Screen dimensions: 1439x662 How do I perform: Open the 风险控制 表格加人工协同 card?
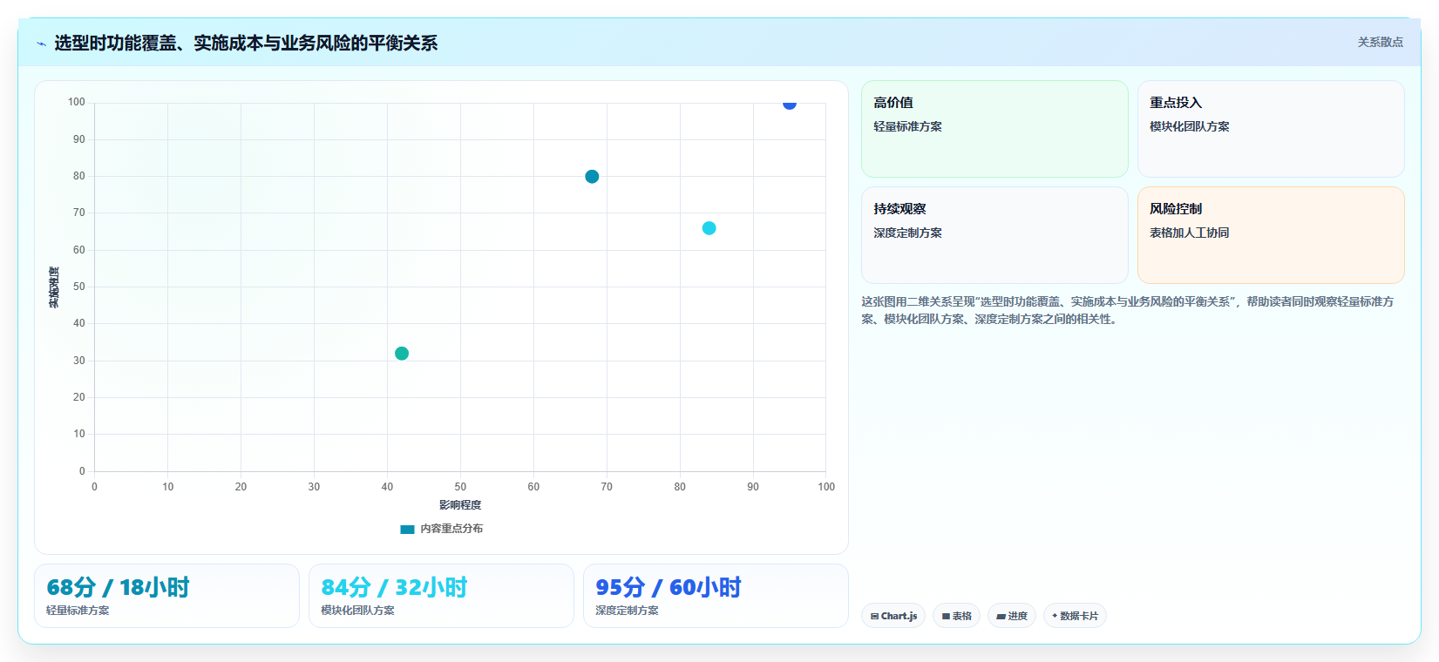click(x=1271, y=235)
